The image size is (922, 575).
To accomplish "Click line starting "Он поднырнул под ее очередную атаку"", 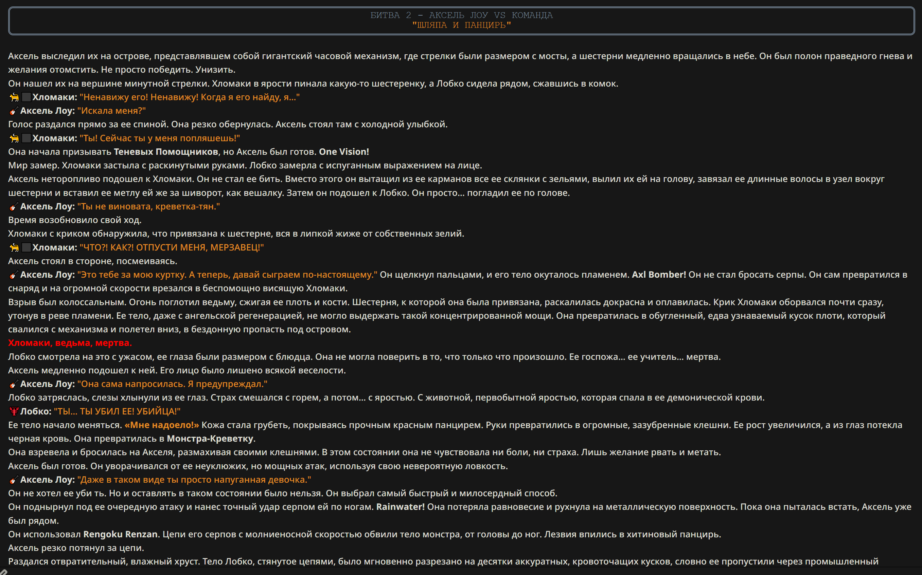I will tap(460, 514).
